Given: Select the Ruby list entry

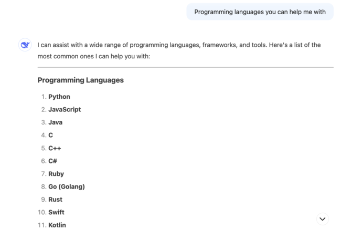Looking at the screenshot, I should tap(56, 174).
